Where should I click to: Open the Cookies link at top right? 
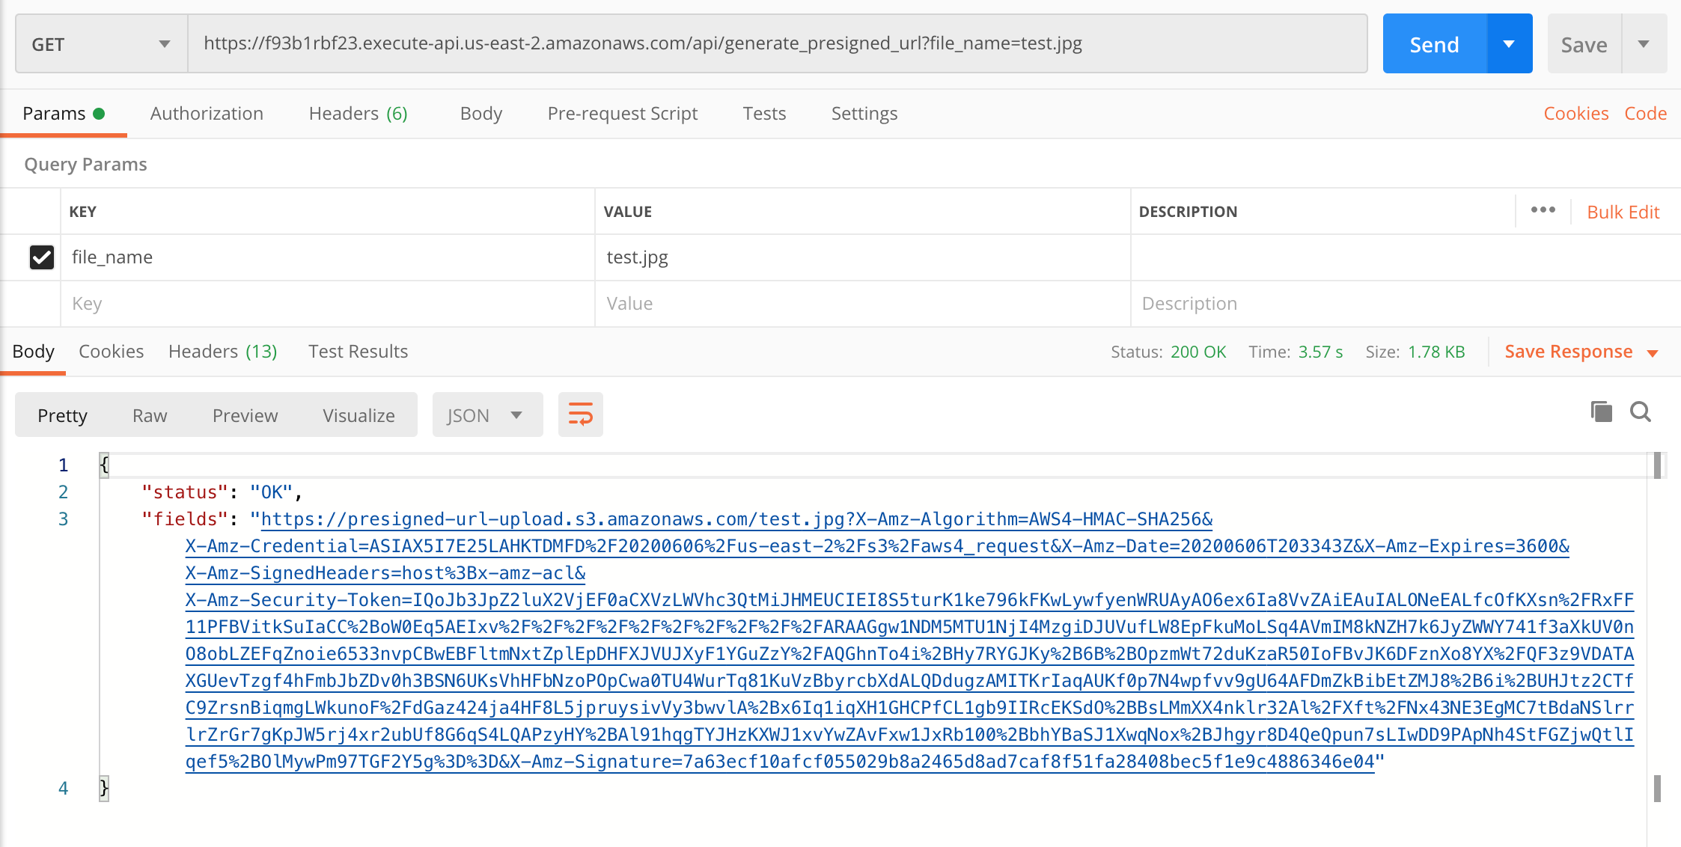[1575, 114]
